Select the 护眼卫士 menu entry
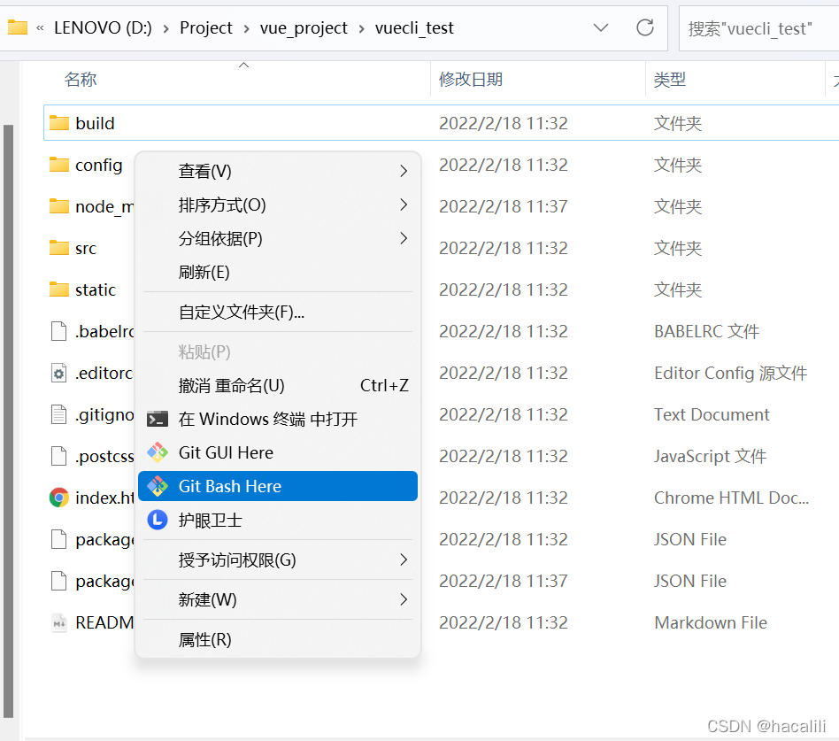Viewport: 839px width, 741px height. pyautogui.click(x=278, y=520)
